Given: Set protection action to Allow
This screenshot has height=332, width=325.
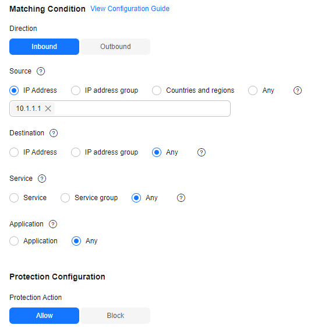Looking at the screenshot, I should click(44, 316).
